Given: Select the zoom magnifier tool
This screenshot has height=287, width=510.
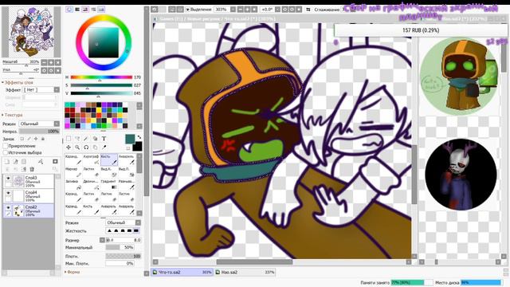Looking at the screenshot, I should 77,147.
